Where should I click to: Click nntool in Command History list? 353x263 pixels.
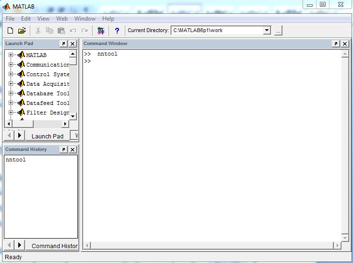(x=16, y=160)
